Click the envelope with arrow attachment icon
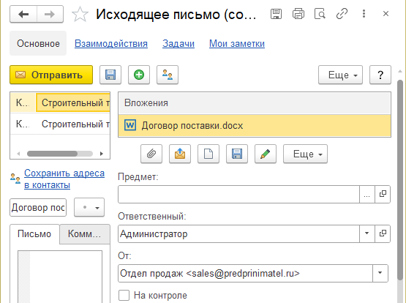This screenshot has height=303, width=406. (180, 154)
